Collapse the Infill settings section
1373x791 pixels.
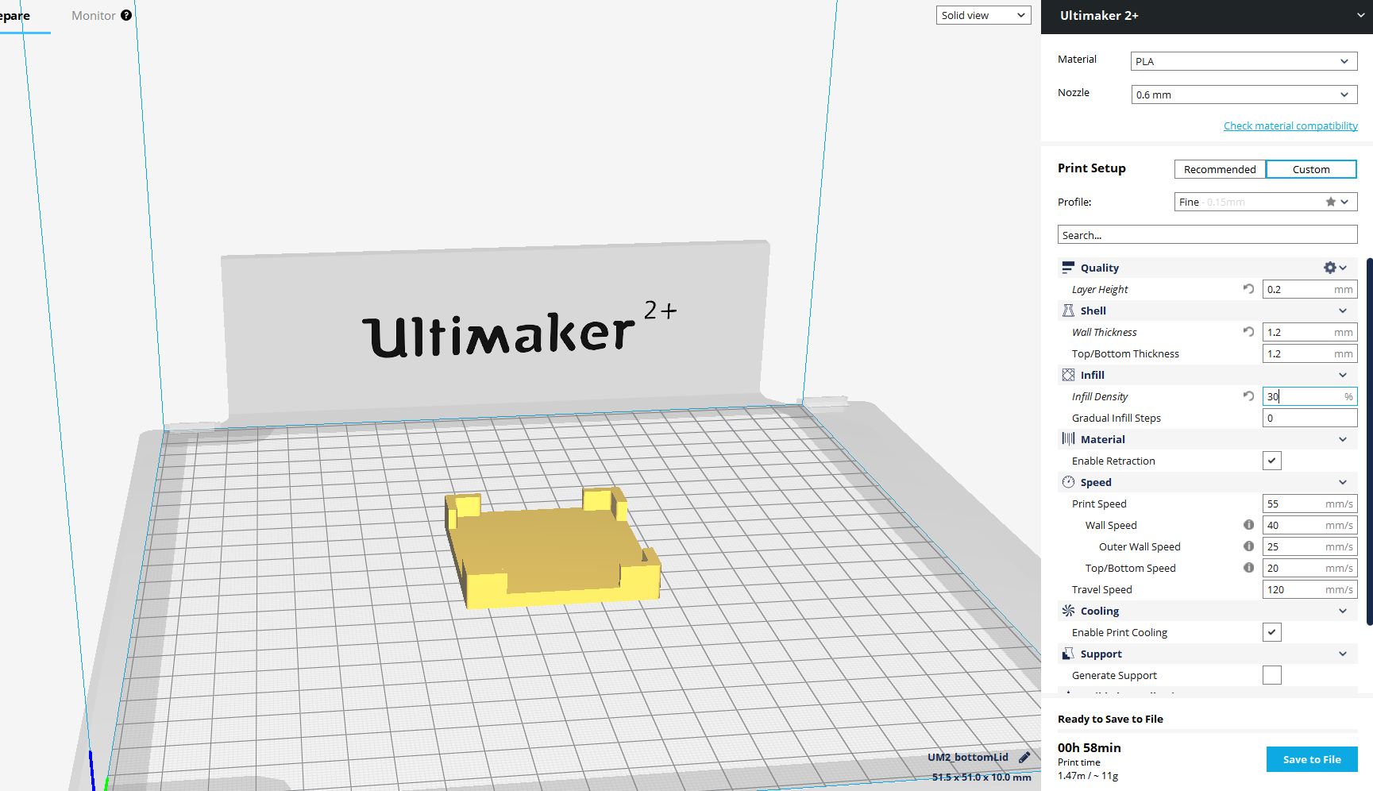click(1343, 375)
